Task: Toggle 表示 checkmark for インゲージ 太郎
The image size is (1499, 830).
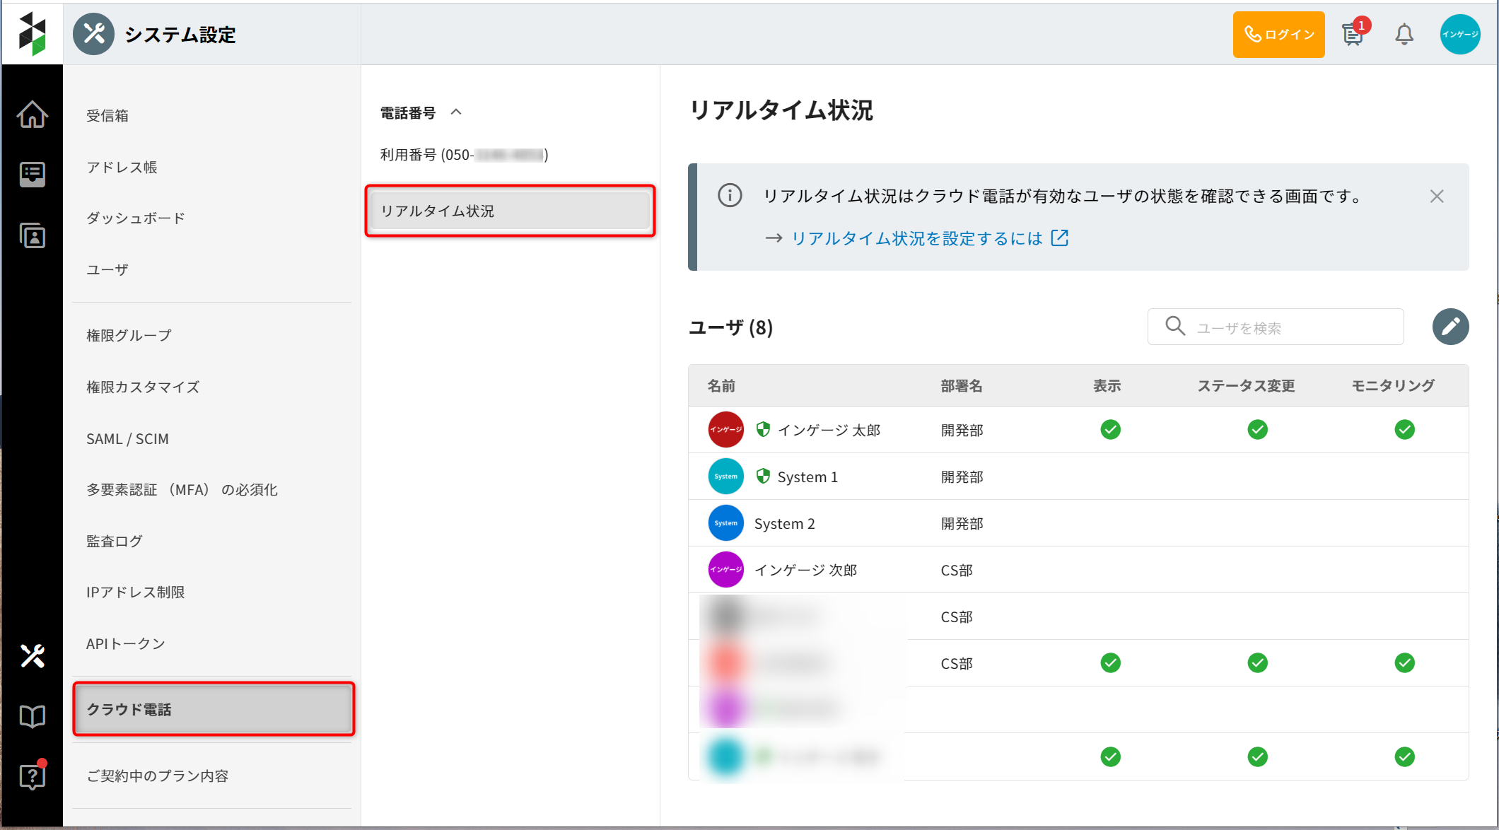Action: click(1110, 430)
